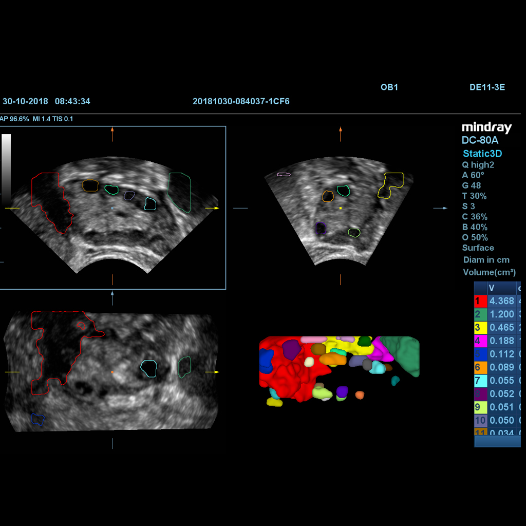Click the large green volume in the 3D rendering

coord(404,353)
